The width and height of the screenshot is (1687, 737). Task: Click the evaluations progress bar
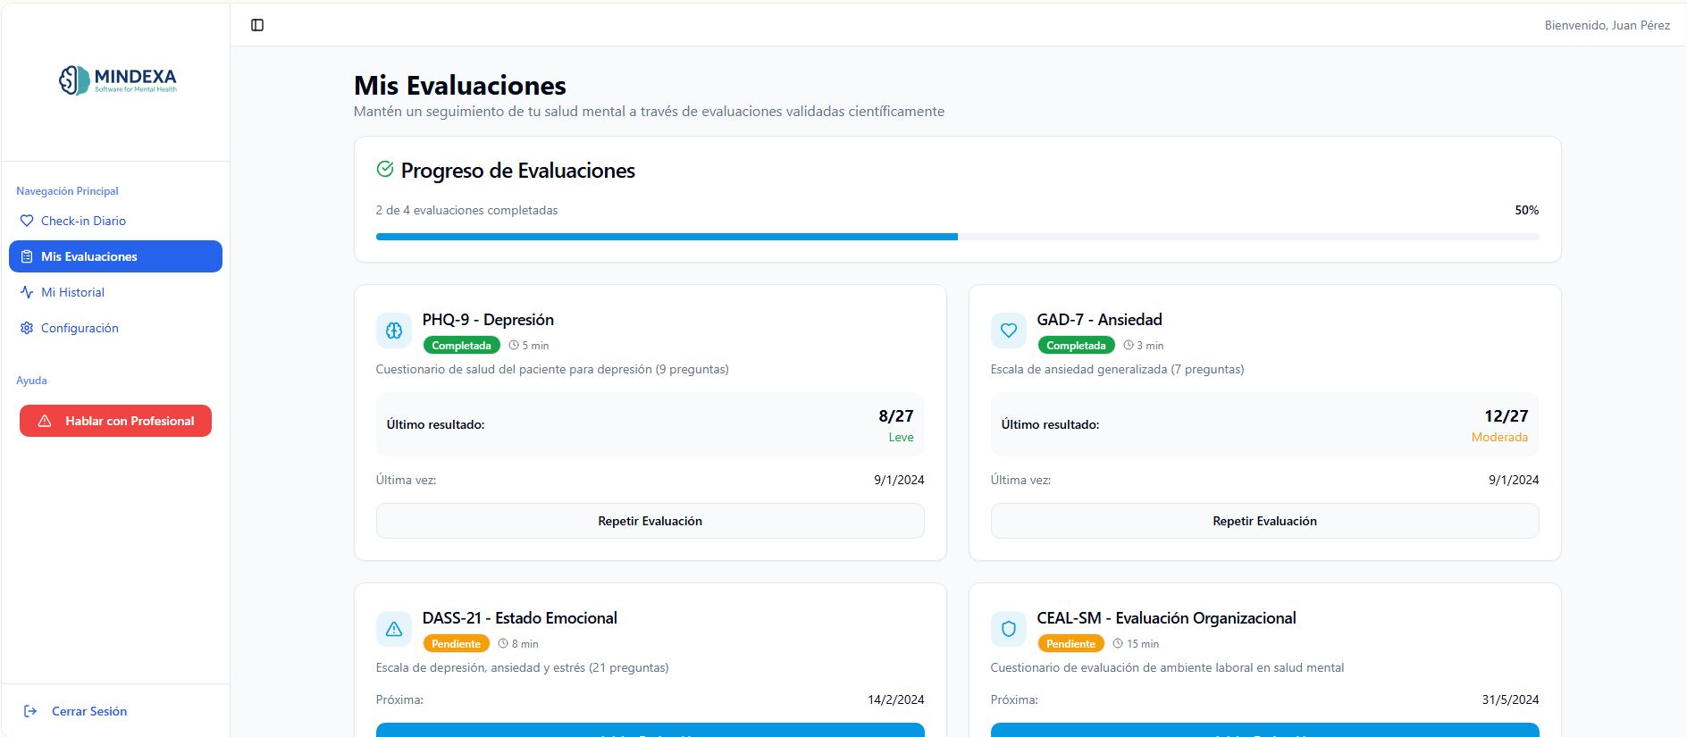[957, 237]
